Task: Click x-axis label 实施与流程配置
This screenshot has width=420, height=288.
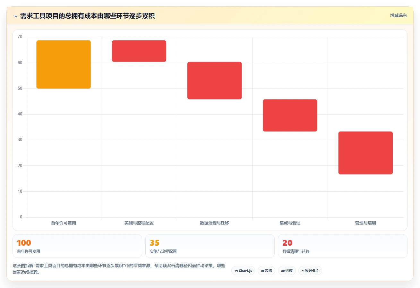Action: point(139,223)
